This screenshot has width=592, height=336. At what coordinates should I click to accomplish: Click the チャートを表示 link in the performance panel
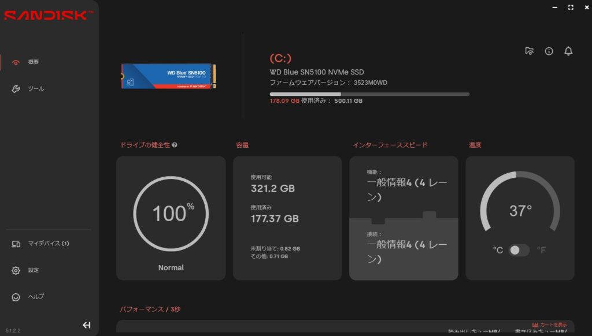549,324
